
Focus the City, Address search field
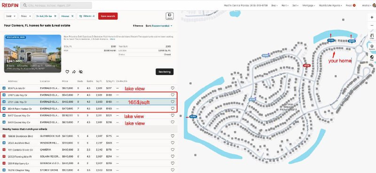(56, 5)
